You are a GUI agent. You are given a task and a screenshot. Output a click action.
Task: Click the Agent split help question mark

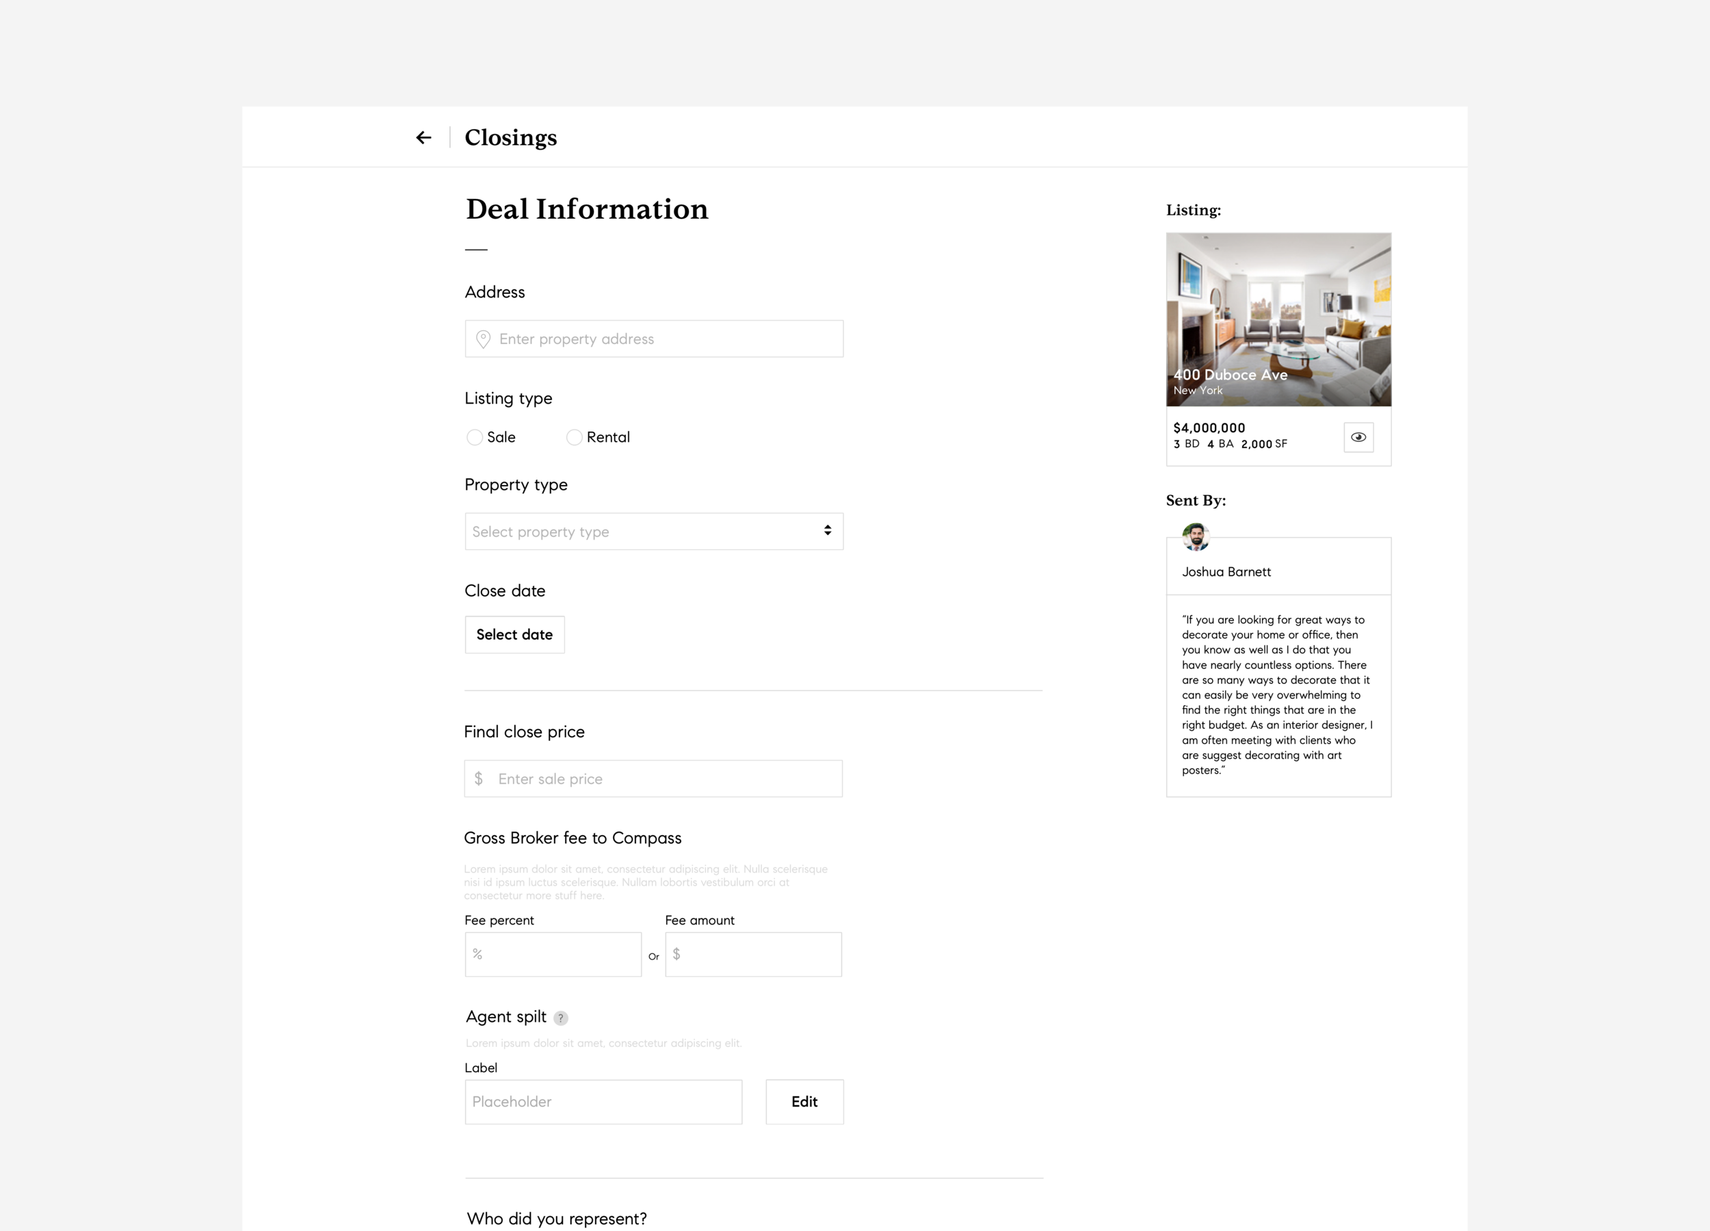pyautogui.click(x=560, y=1018)
